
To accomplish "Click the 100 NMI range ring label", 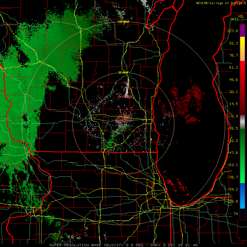I will [x=123, y=22].
